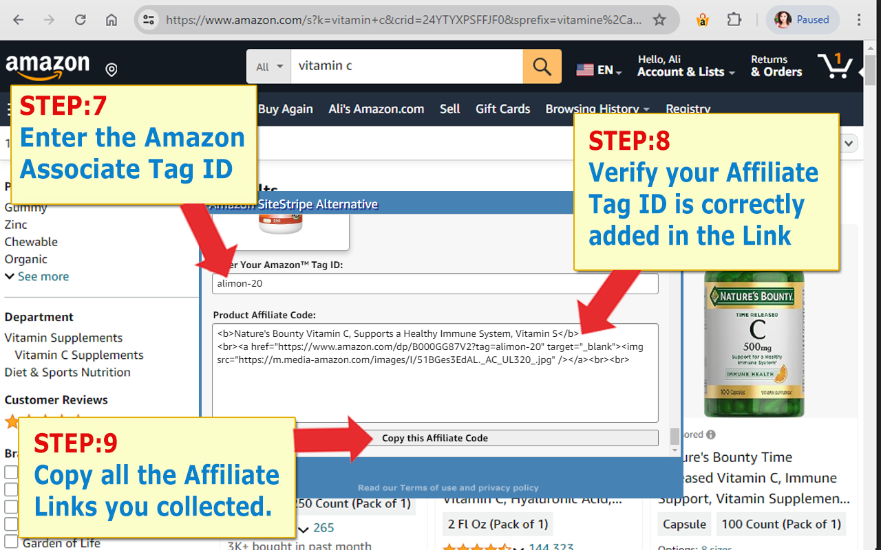
Task: Click the browser home icon
Action: click(111, 19)
